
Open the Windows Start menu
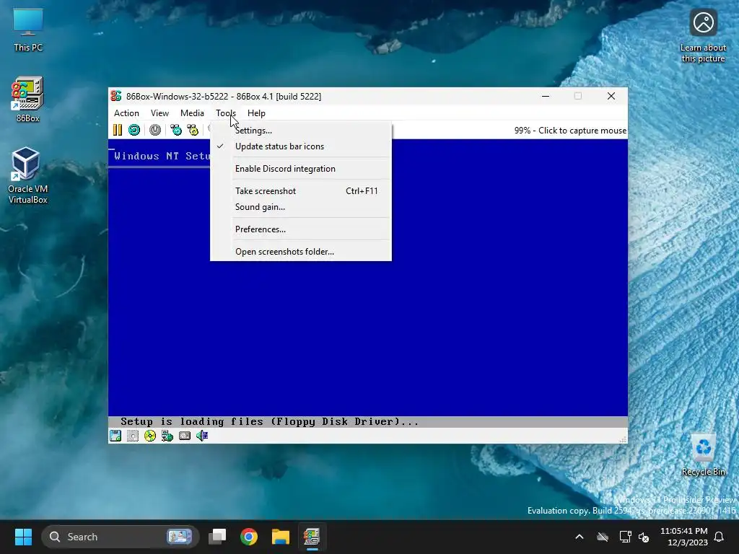click(23, 537)
